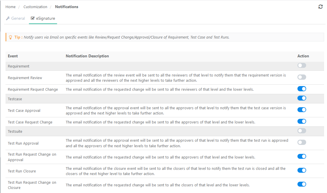Click the Event column header

pos(13,56)
